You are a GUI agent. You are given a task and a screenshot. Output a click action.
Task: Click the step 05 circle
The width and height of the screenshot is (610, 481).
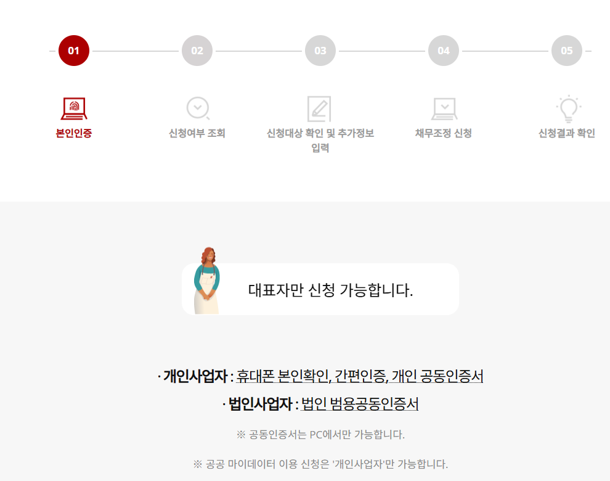click(567, 51)
